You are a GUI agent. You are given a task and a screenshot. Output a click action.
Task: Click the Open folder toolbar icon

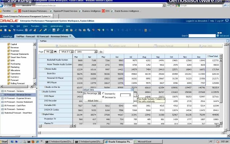click(x=10, y=30)
